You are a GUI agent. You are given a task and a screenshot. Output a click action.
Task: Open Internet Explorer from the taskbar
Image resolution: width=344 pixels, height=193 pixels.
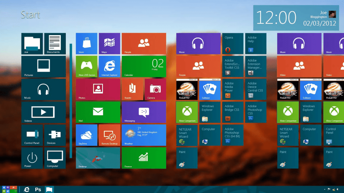[27, 190]
